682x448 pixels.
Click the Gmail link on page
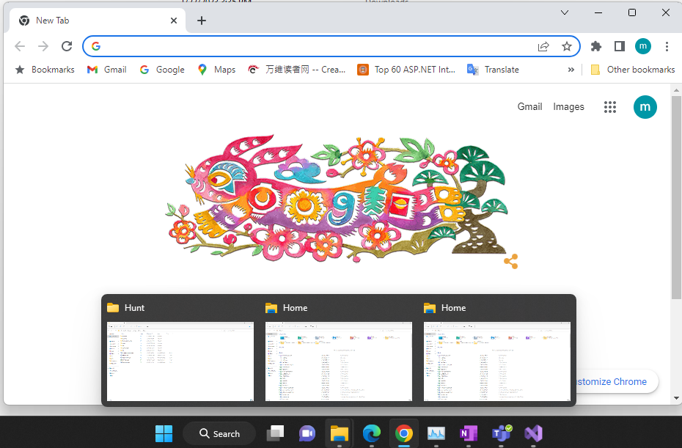point(529,106)
